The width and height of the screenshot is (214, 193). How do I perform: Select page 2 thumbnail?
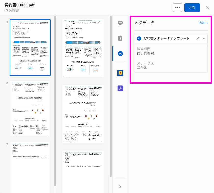30,109
